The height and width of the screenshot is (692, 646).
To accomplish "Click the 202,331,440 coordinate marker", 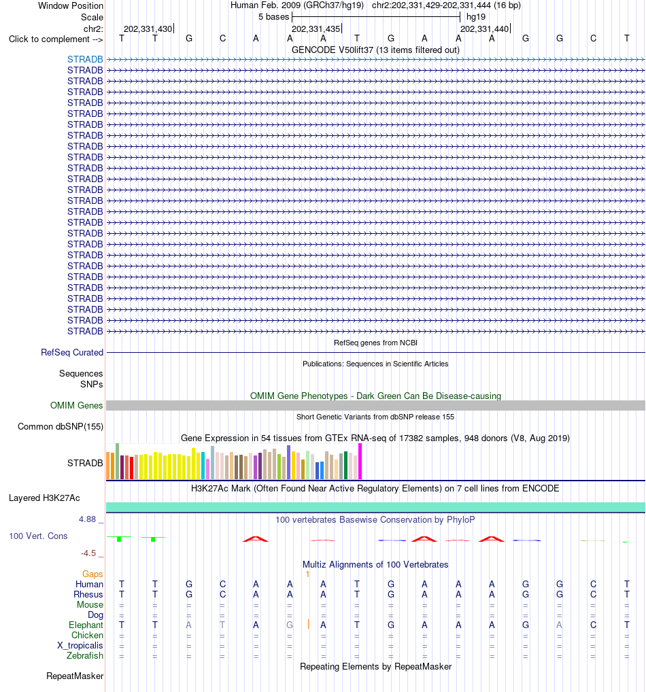I will coord(484,29).
